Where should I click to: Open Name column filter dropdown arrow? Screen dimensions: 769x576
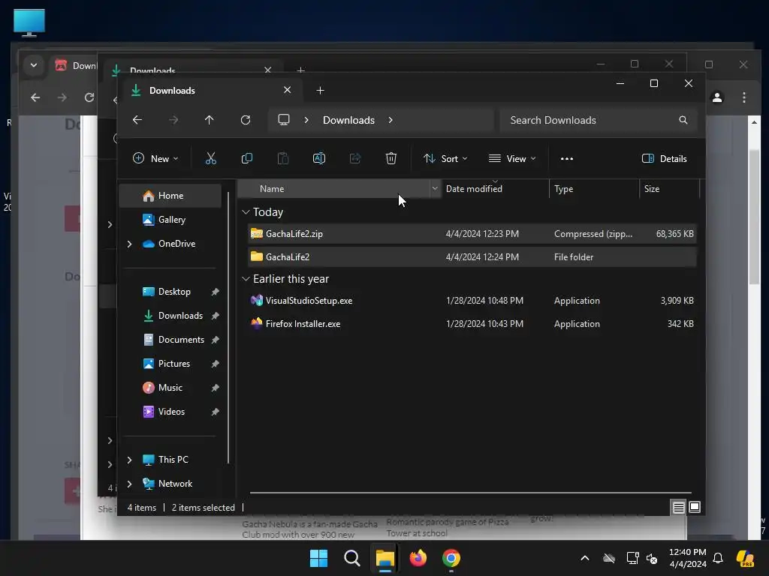click(435, 188)
